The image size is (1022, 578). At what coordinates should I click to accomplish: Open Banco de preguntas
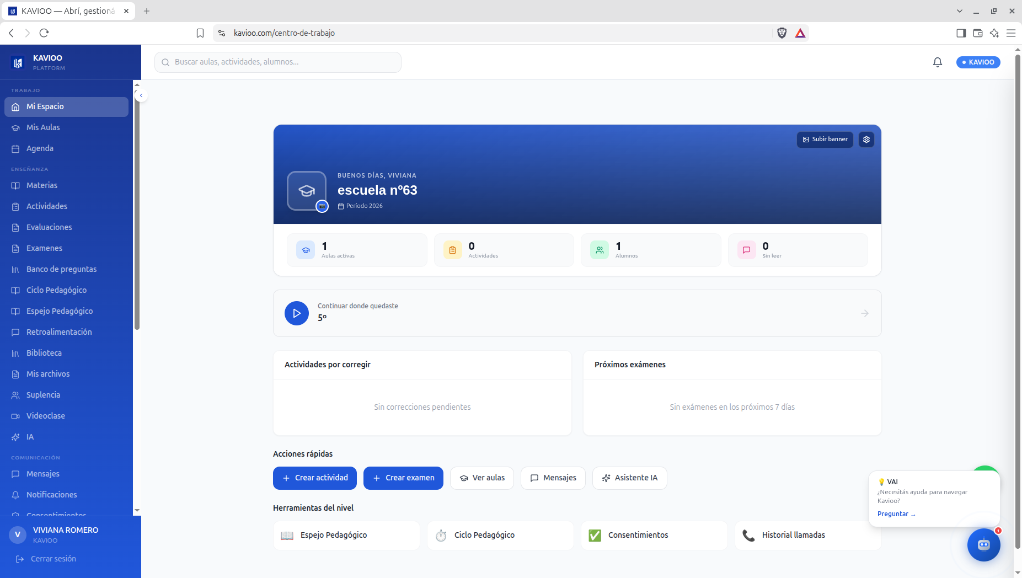tap(66, 269)
